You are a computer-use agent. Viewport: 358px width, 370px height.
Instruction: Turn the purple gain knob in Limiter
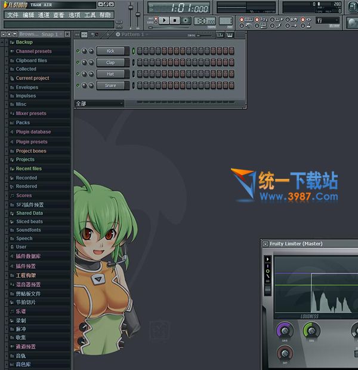pyautogui.click(x=285, y=331)
